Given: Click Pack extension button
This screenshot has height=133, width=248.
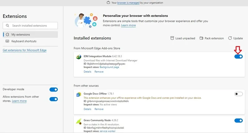Looking at the screenshot, I should 212,38.
